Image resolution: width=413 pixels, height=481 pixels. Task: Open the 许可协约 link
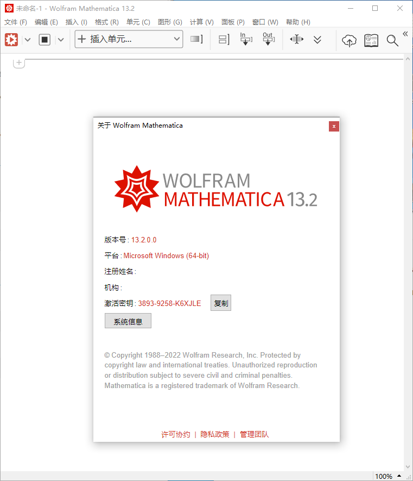pyautogui.click(x=175, y=434)
